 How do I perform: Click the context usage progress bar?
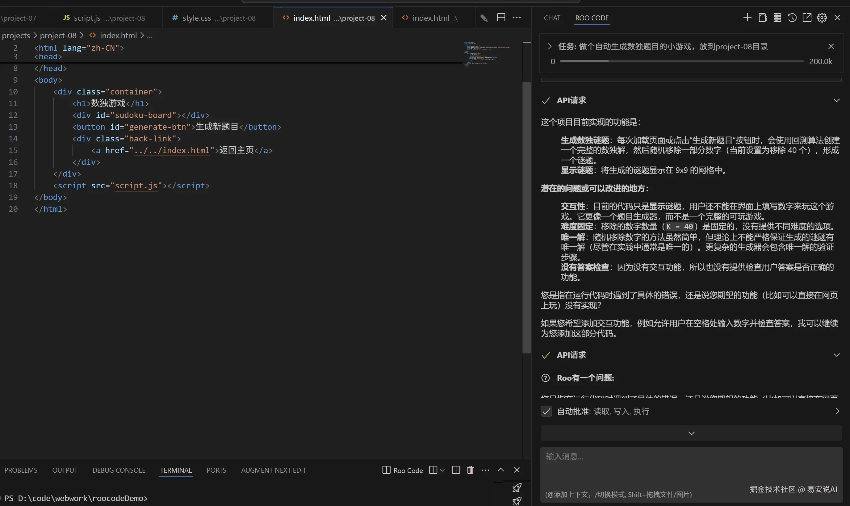(x=682, y=61)
